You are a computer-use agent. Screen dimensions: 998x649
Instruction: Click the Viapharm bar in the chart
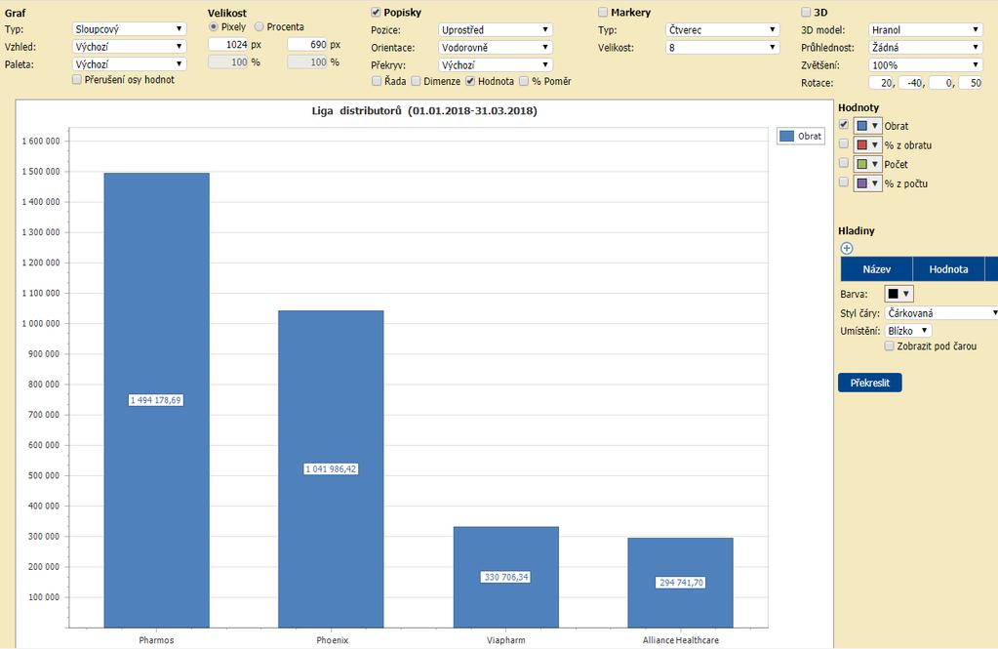point(506,578)
